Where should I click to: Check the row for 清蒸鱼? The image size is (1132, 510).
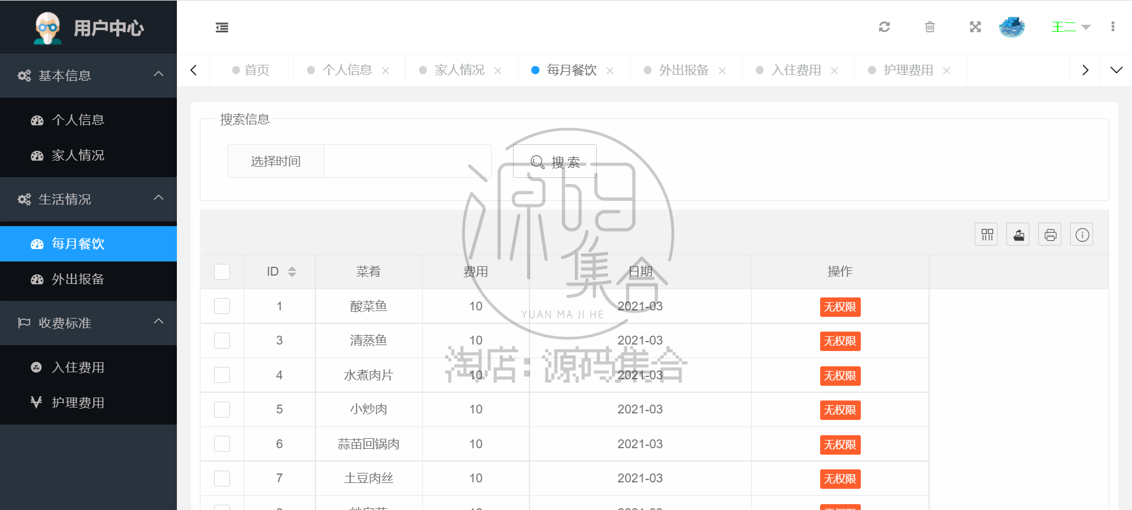(222, 340)
